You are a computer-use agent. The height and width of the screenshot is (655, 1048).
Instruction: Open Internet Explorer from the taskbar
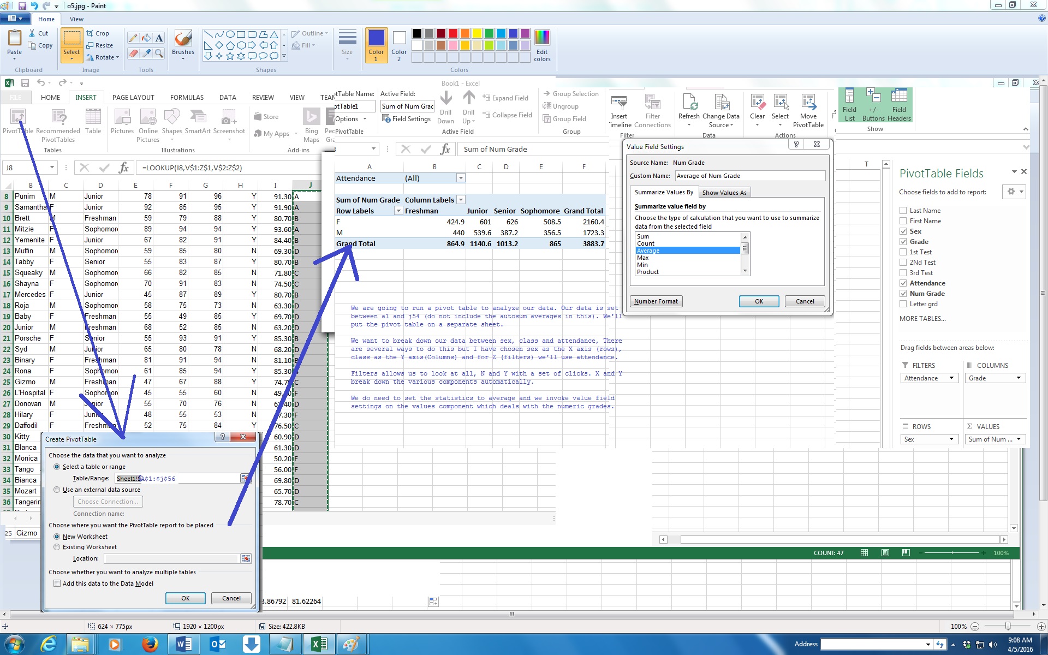48,645
